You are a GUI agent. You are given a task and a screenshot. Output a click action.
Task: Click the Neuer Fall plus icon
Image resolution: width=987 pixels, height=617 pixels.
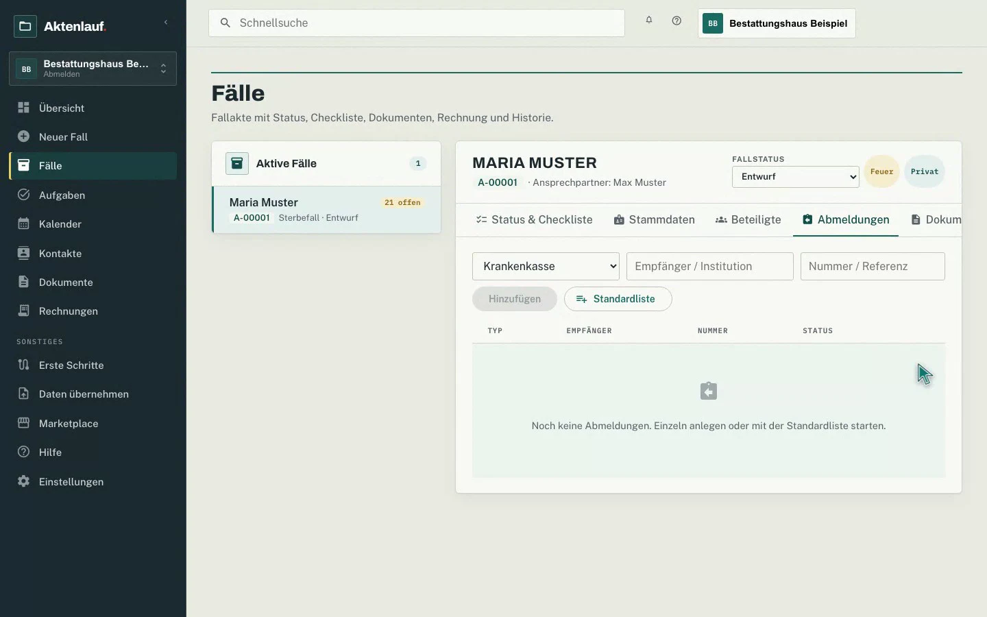click(23, 136)
